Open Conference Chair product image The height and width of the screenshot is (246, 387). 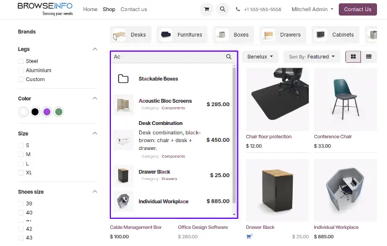[345, 99]
